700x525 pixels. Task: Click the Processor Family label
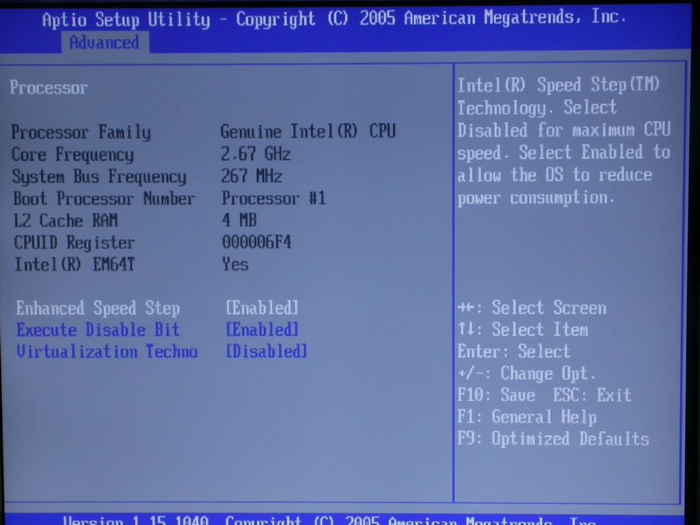[81, 133]
